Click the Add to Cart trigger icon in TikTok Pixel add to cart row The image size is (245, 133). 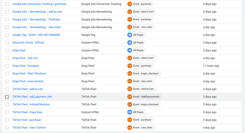tap(130, 89)
